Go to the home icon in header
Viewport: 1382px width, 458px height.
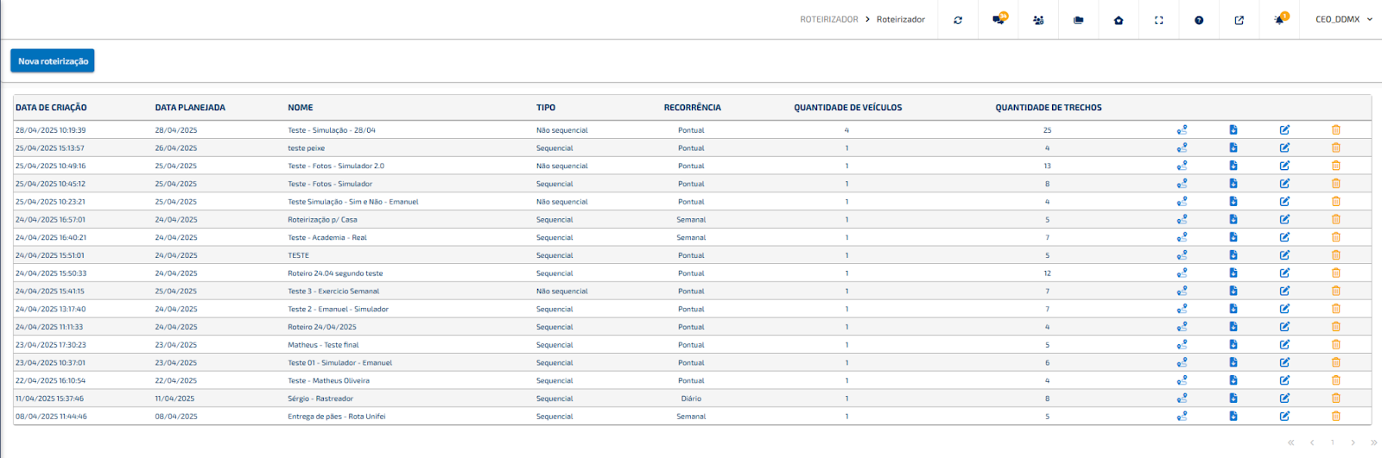[x=1119, y=20]
